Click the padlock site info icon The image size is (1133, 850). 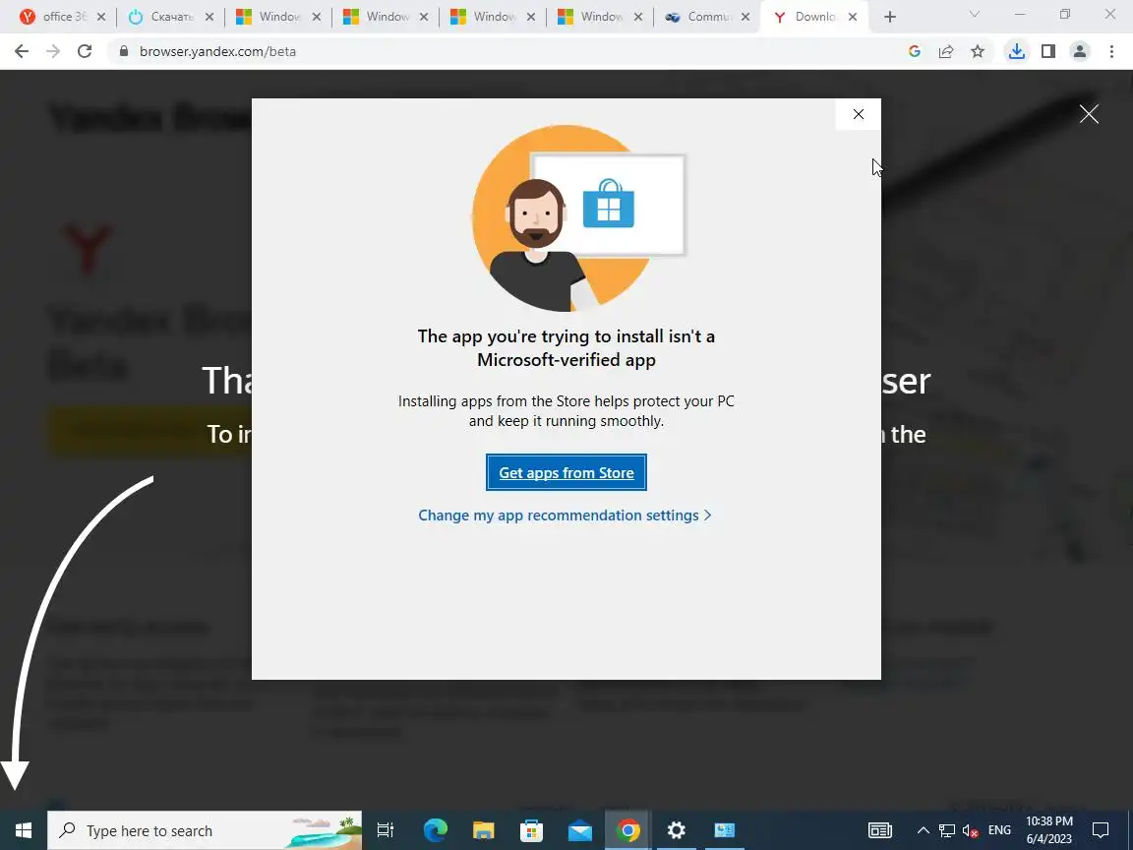[x=124, y=51]
